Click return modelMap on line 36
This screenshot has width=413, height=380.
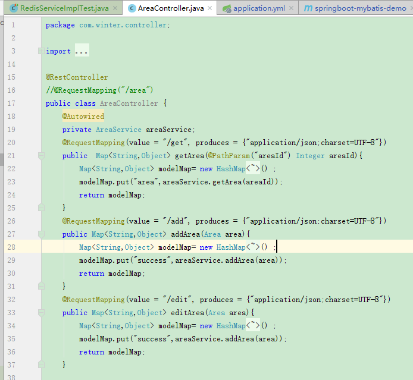(x=112, y=352)
